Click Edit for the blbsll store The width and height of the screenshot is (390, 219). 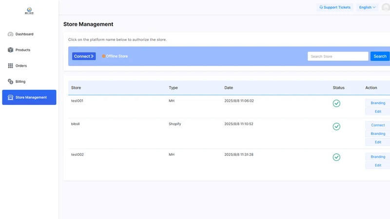point(378,142)
